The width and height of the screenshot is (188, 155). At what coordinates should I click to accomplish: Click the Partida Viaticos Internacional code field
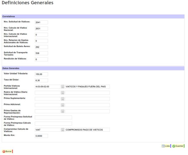point(47,87)
